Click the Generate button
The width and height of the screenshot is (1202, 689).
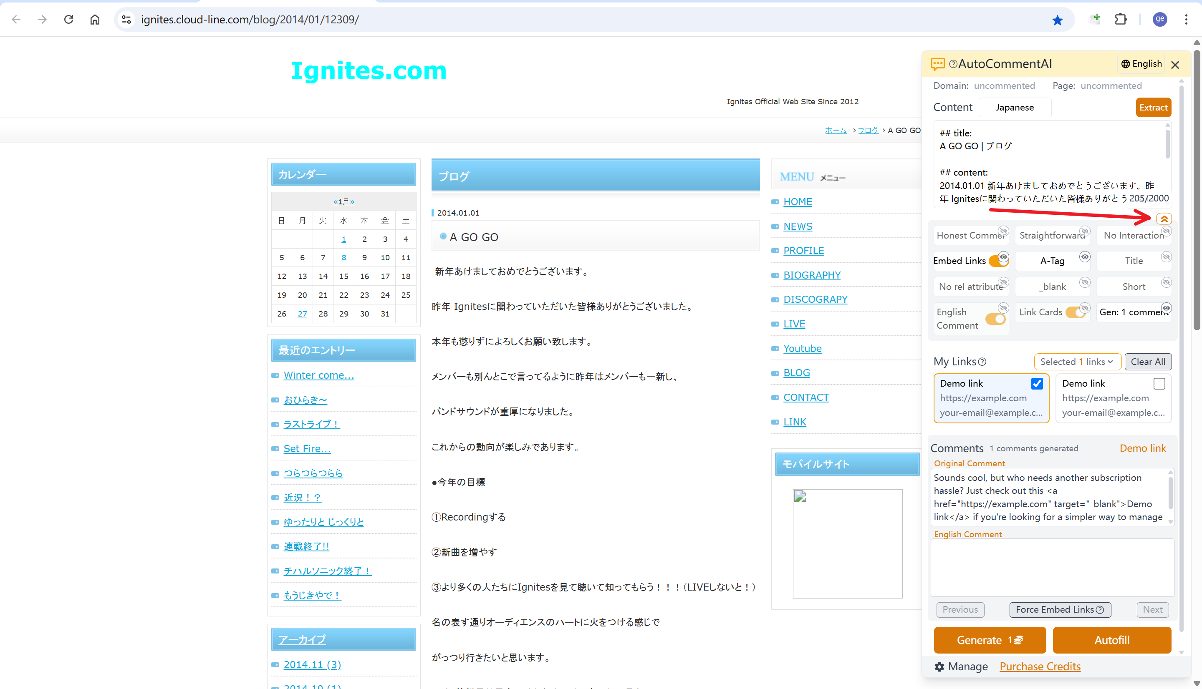click(990, 640)
